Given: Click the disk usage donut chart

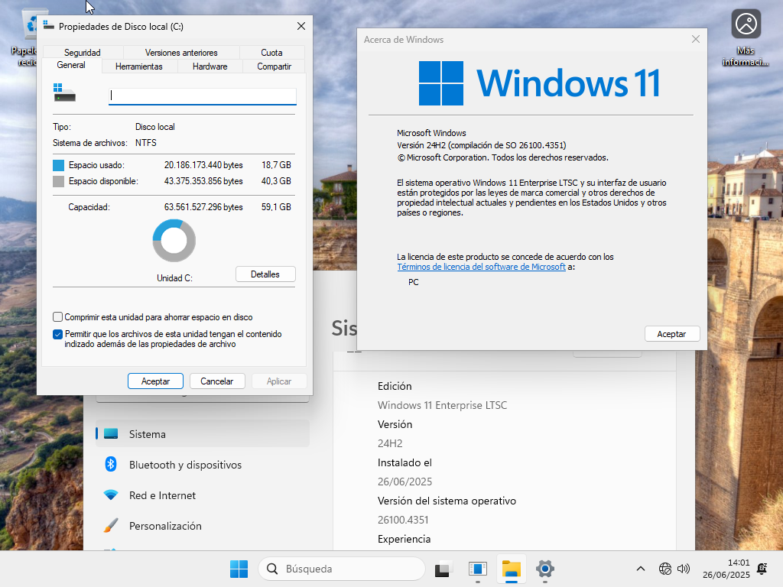Looking at the screenshot, I should click(x=174, y=241).
